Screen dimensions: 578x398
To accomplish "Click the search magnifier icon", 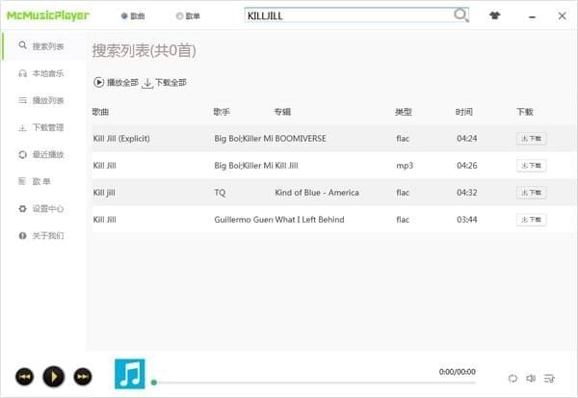I will [x=460, y=15].
